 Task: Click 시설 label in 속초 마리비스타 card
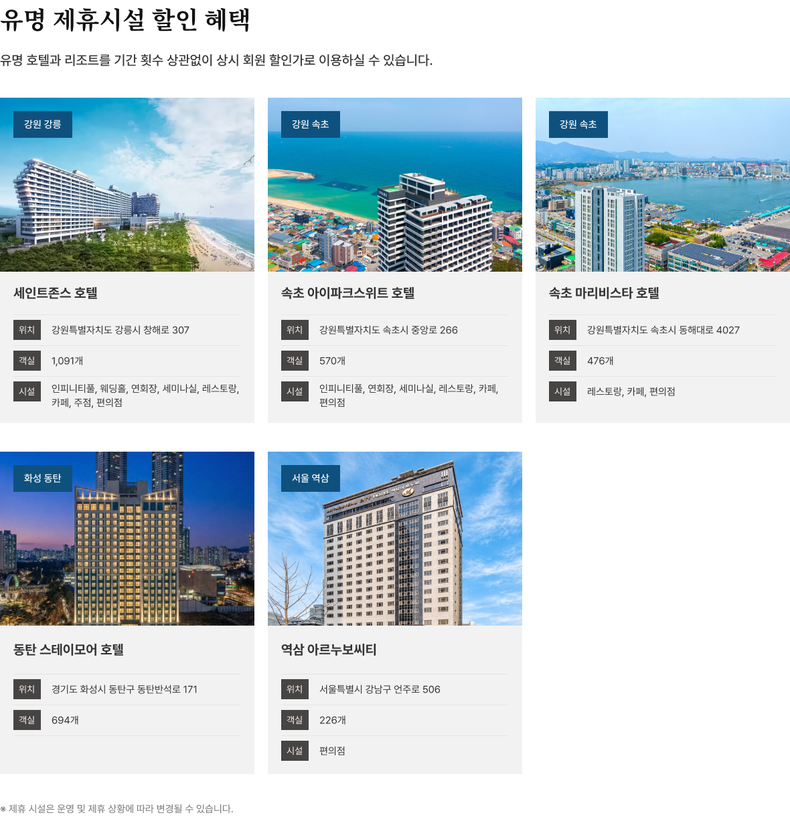pyautogui.click(x=562, y=391)
